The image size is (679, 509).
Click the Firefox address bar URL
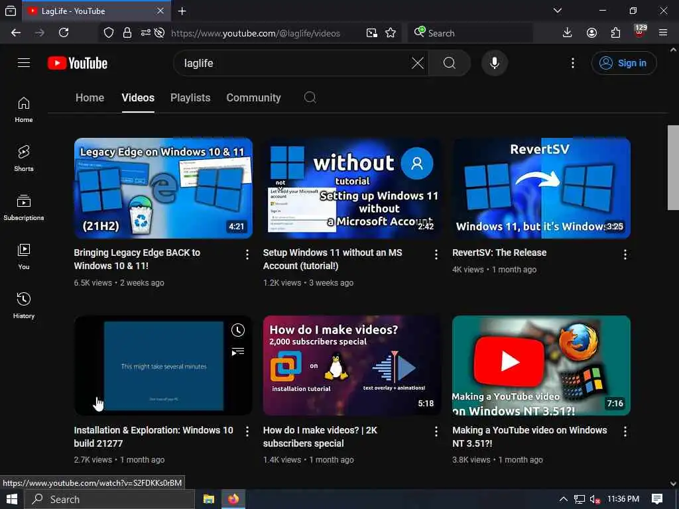[x=255, y=33]
